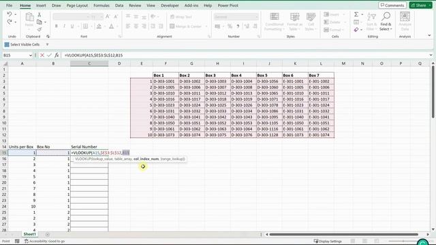
Task: Select the Box 7 header cell
Action: pyautogui.click(x=321, y=76)
